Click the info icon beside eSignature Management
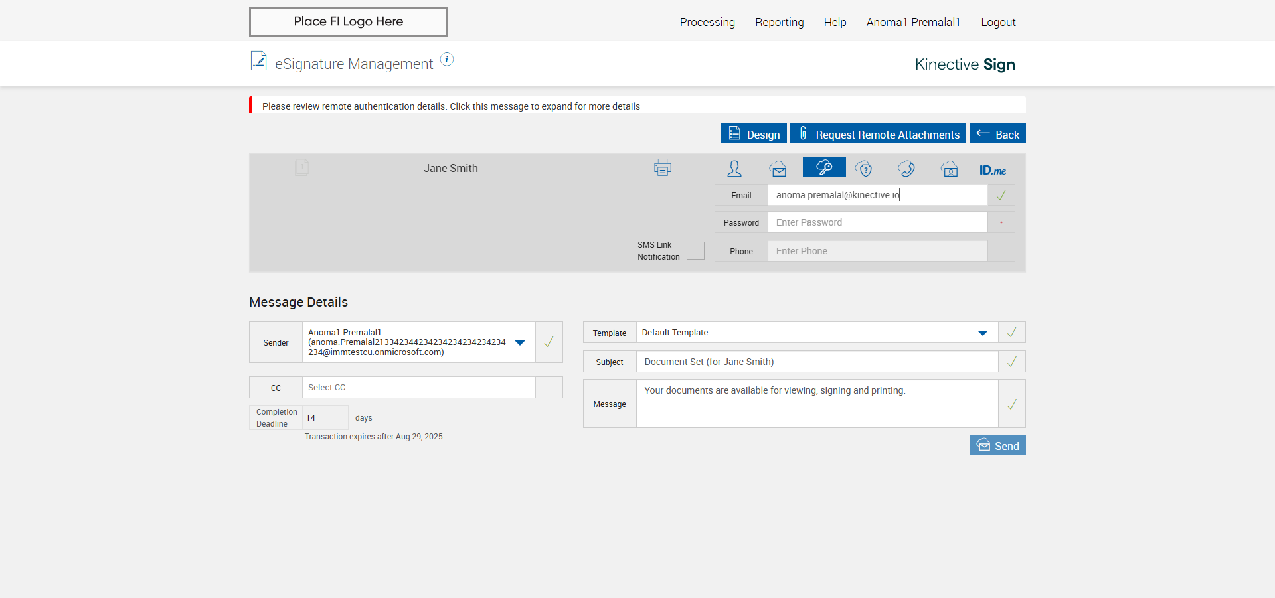The height and width of the screenshot is (598, 1275). (447, 60)
